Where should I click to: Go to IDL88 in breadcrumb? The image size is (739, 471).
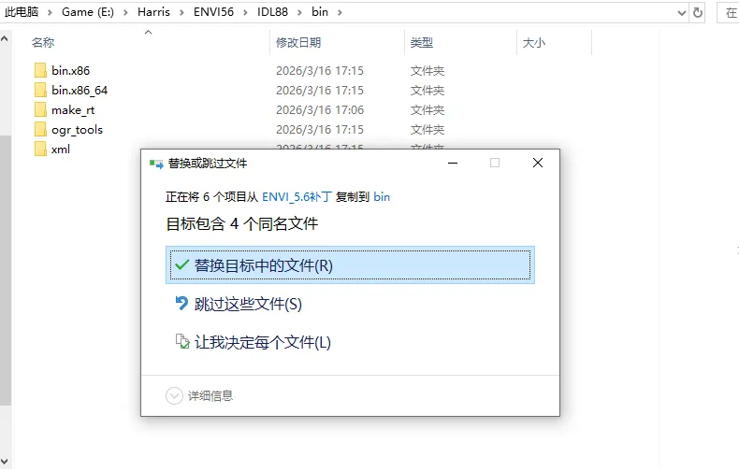272,12
